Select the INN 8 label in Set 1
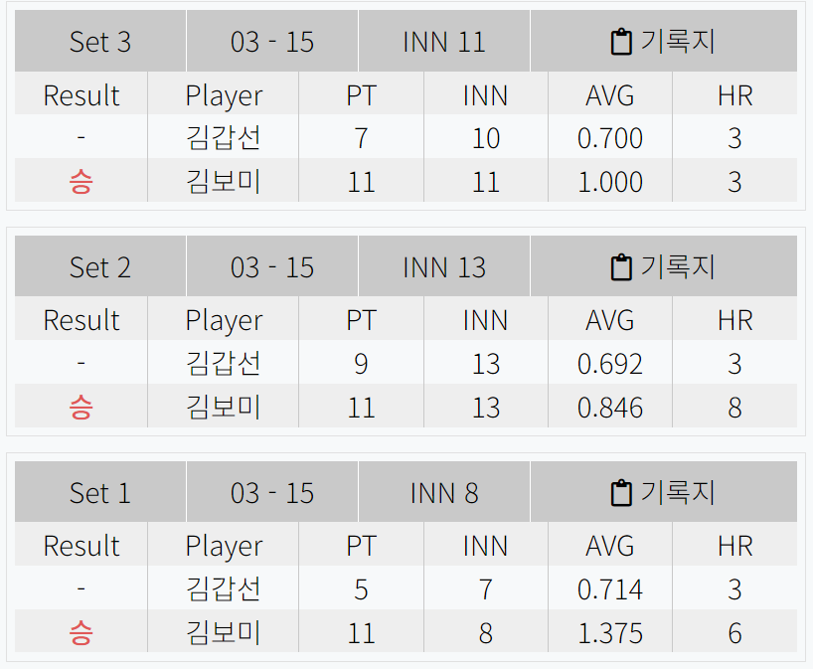 click(443, 492)
